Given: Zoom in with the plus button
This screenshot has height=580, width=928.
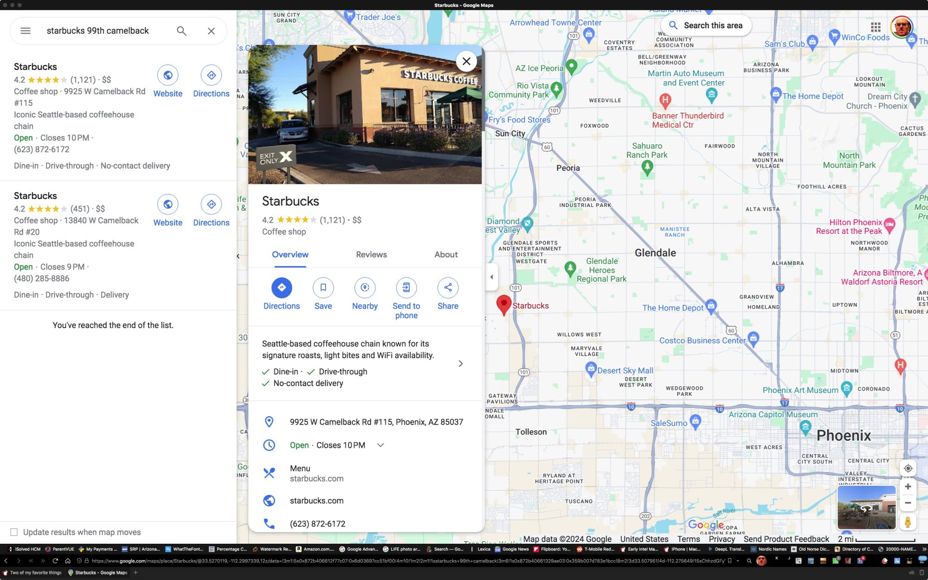Looking at the screenshot, I should point(908,486).
